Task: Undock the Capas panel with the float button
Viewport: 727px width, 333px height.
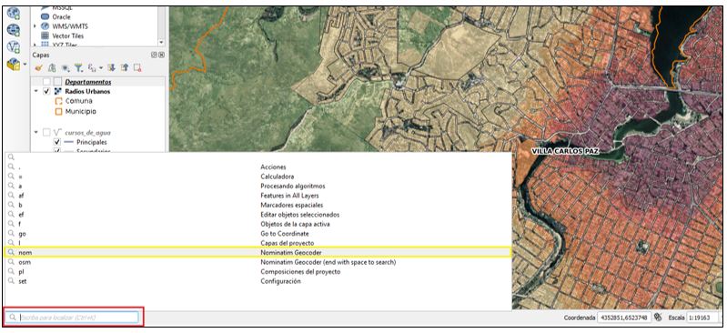Action: click(154, 55)
